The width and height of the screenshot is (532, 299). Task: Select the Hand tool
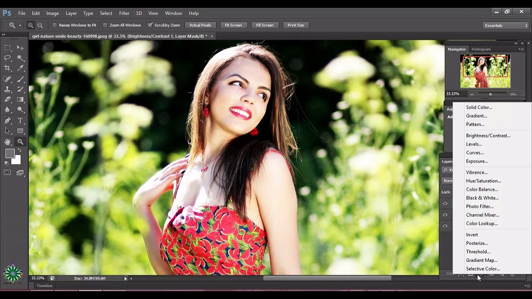7,142
